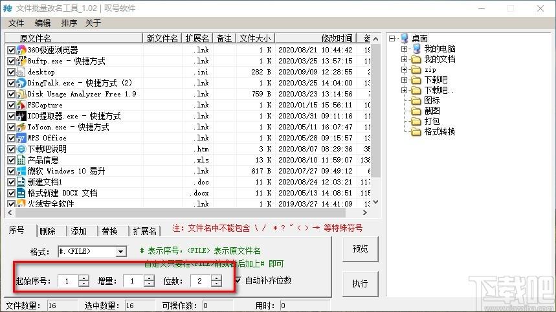Click the ToYcon.exe shortcut icon
The image size is (556, 312).
pyautogui.click(x=21, y=127)
